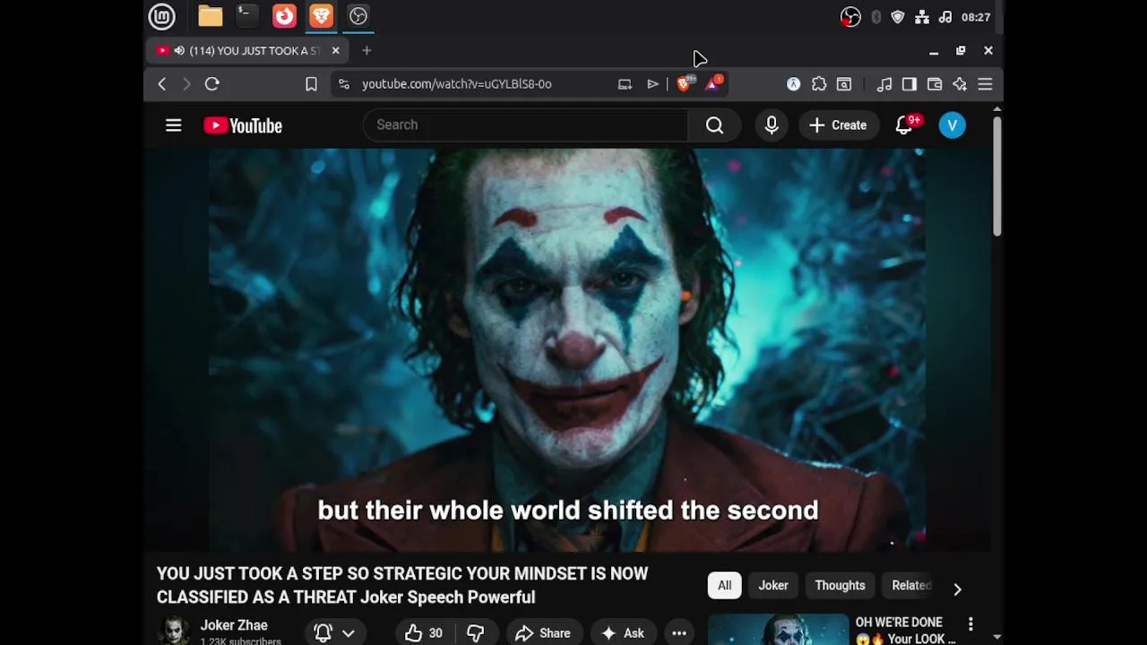Click the Joker video player
The image size is (1147, 645).
click(x=567, y=349)
